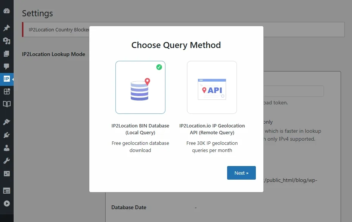The image size is (352, 222).
Task: Open the Settings sliders icon in sidebar
Action: 7,174
